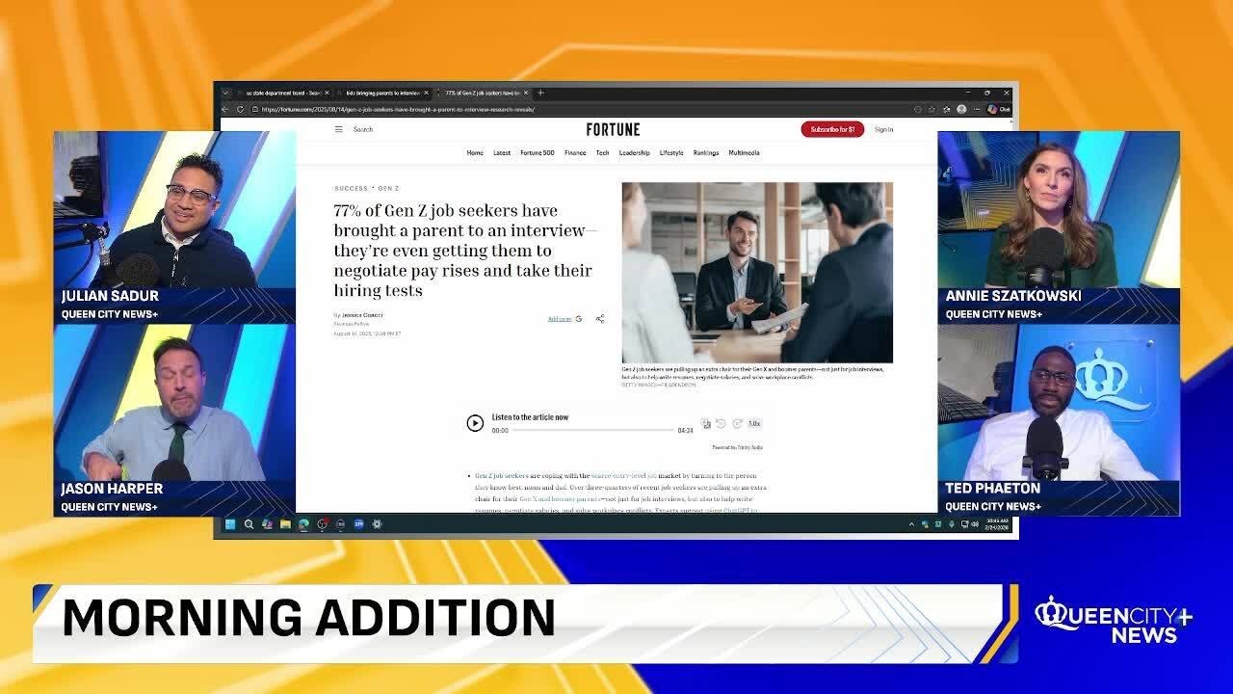Screen dimensions: 1233x694
Task: Click 'Listen to the article now' text
Action: point(530,417)
